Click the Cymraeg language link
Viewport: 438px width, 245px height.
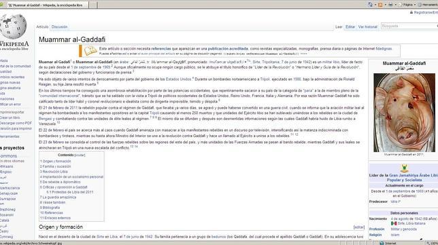[6, 237]
